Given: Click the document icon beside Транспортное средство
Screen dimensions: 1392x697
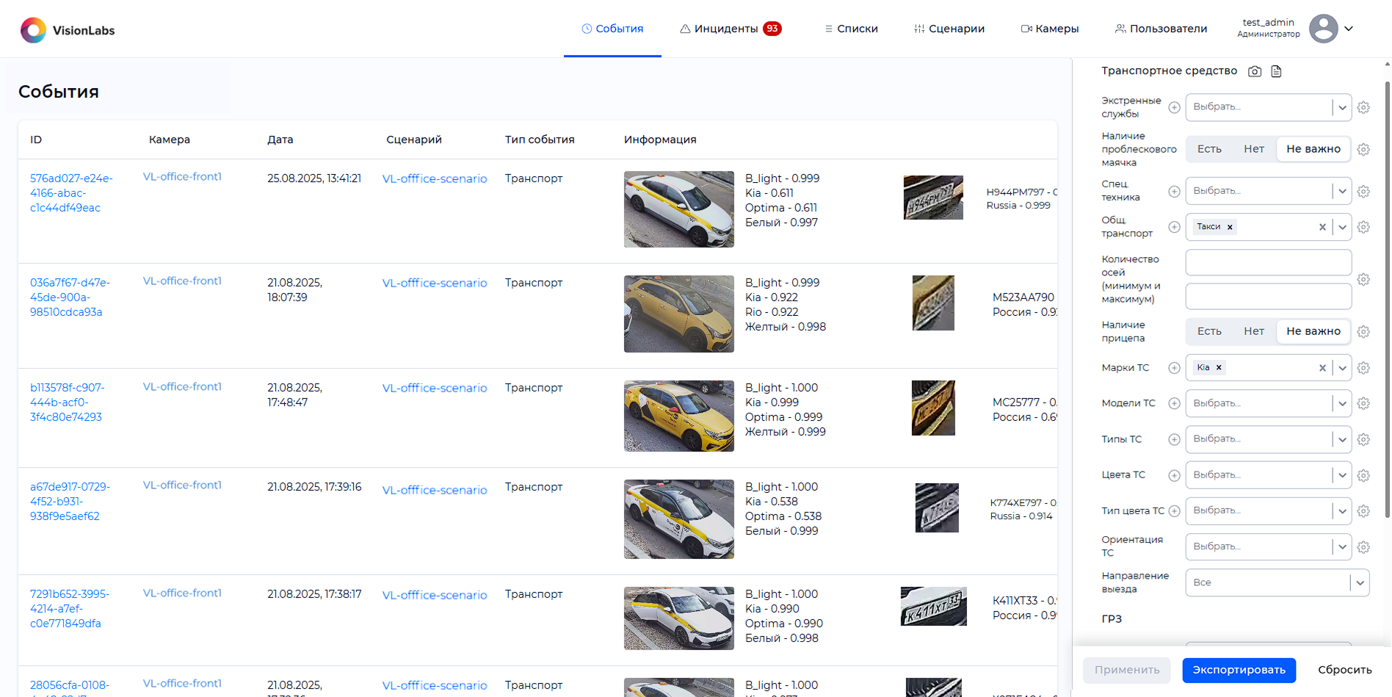Looking at the screenshot, I should click(x=1276, y=71).
